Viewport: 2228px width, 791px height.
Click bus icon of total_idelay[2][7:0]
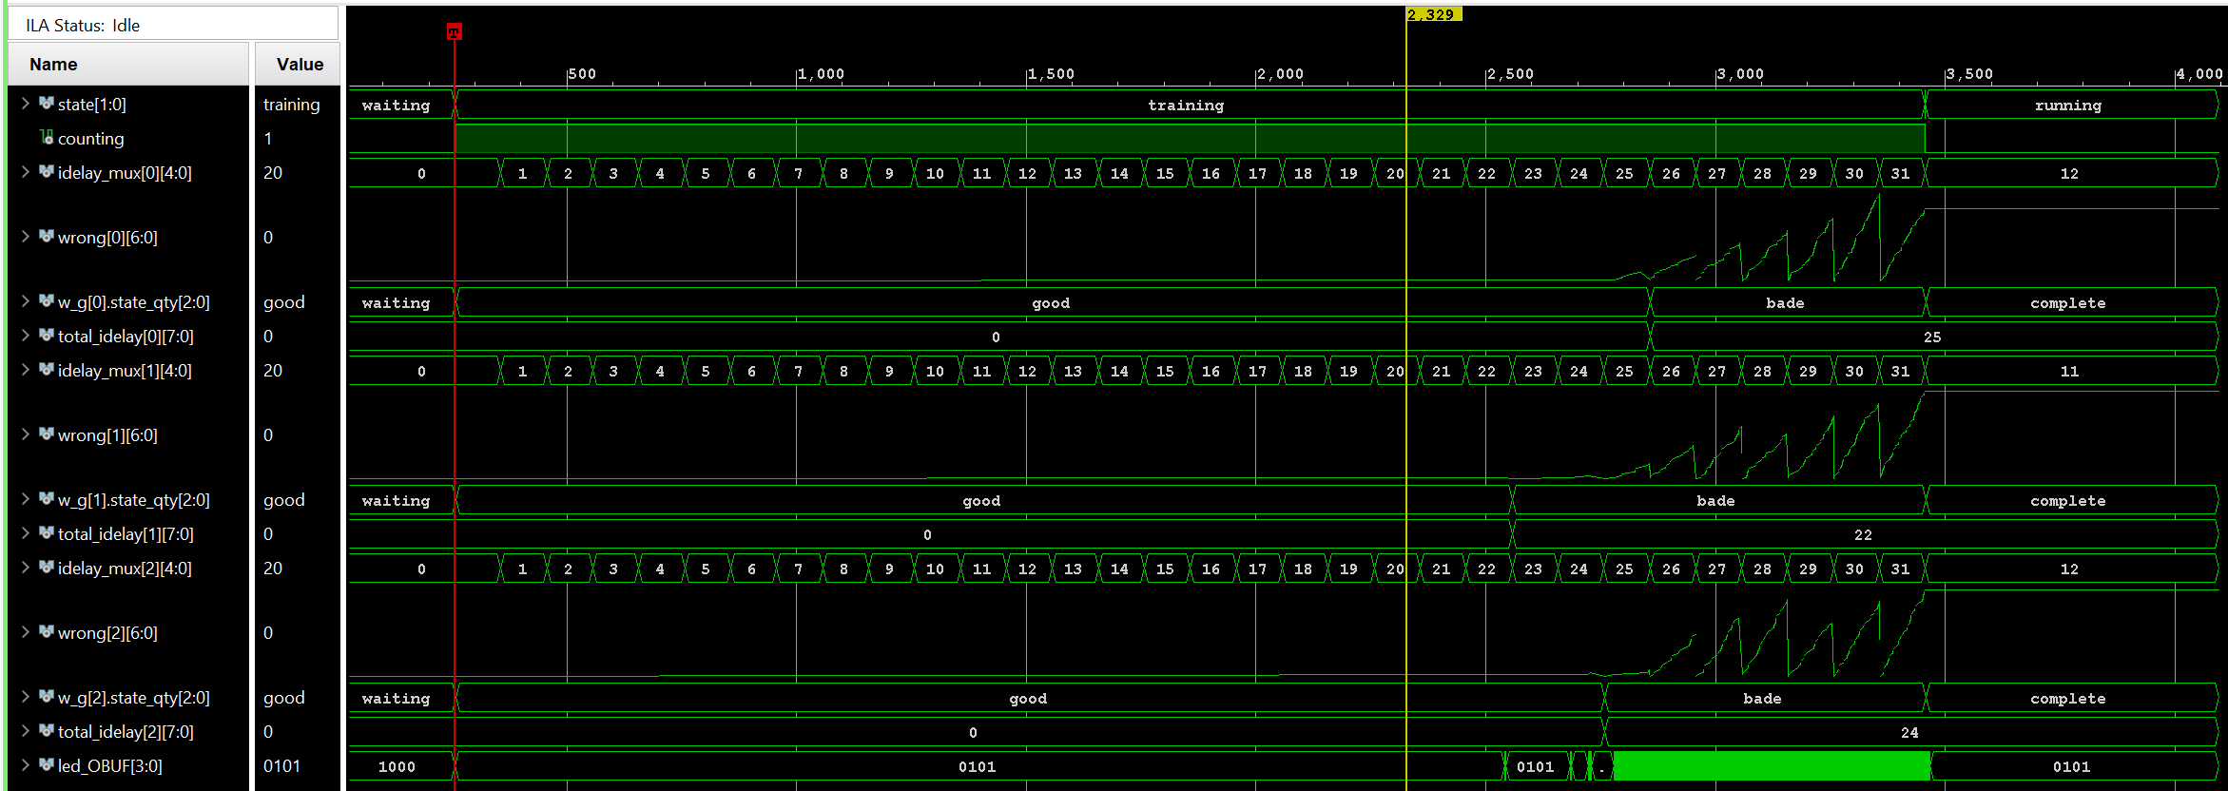(x=46, y=730)
